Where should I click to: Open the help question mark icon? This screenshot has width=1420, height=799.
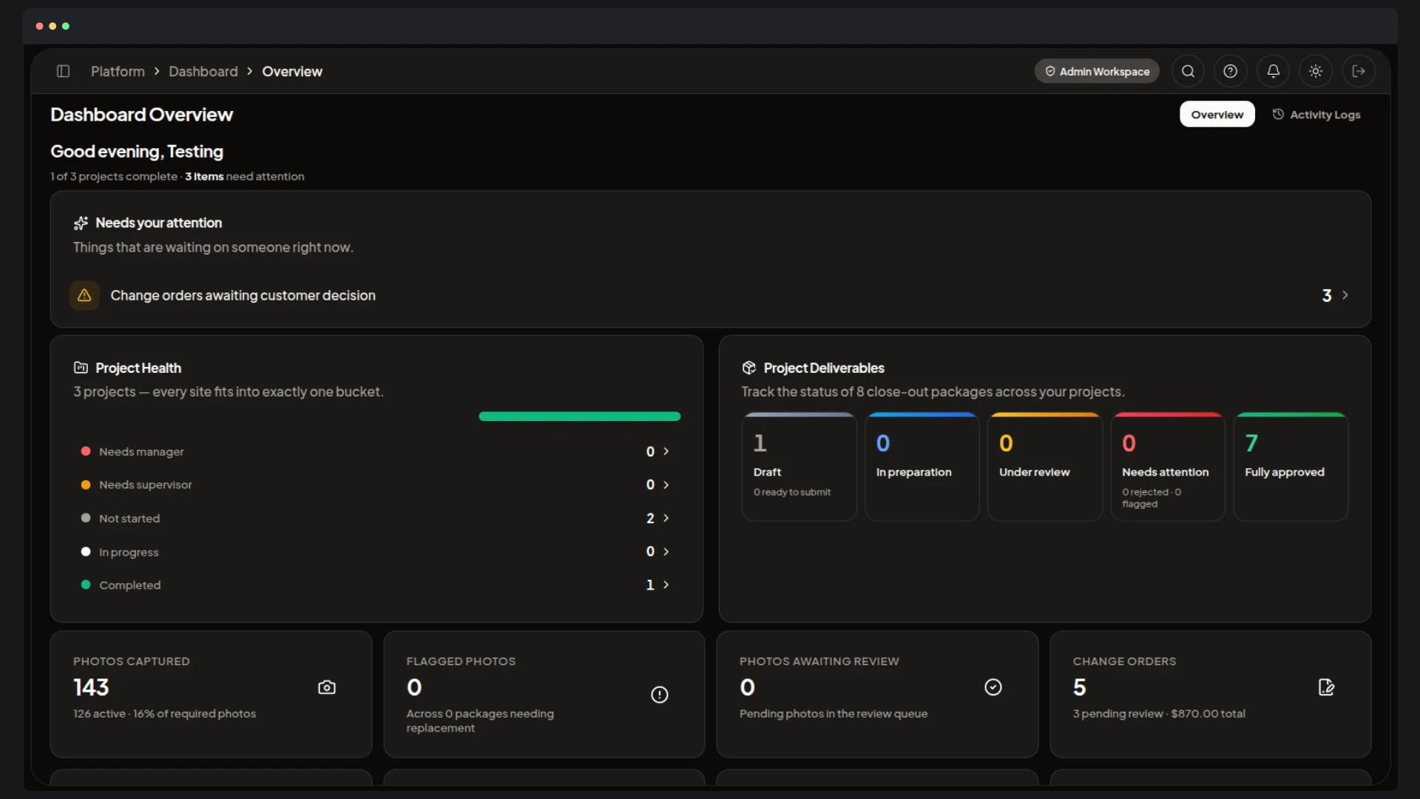click(x=1231, y=71)
